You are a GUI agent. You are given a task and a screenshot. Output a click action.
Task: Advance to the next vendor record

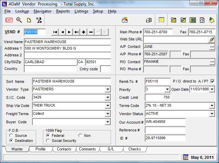[x=69, y=32]
